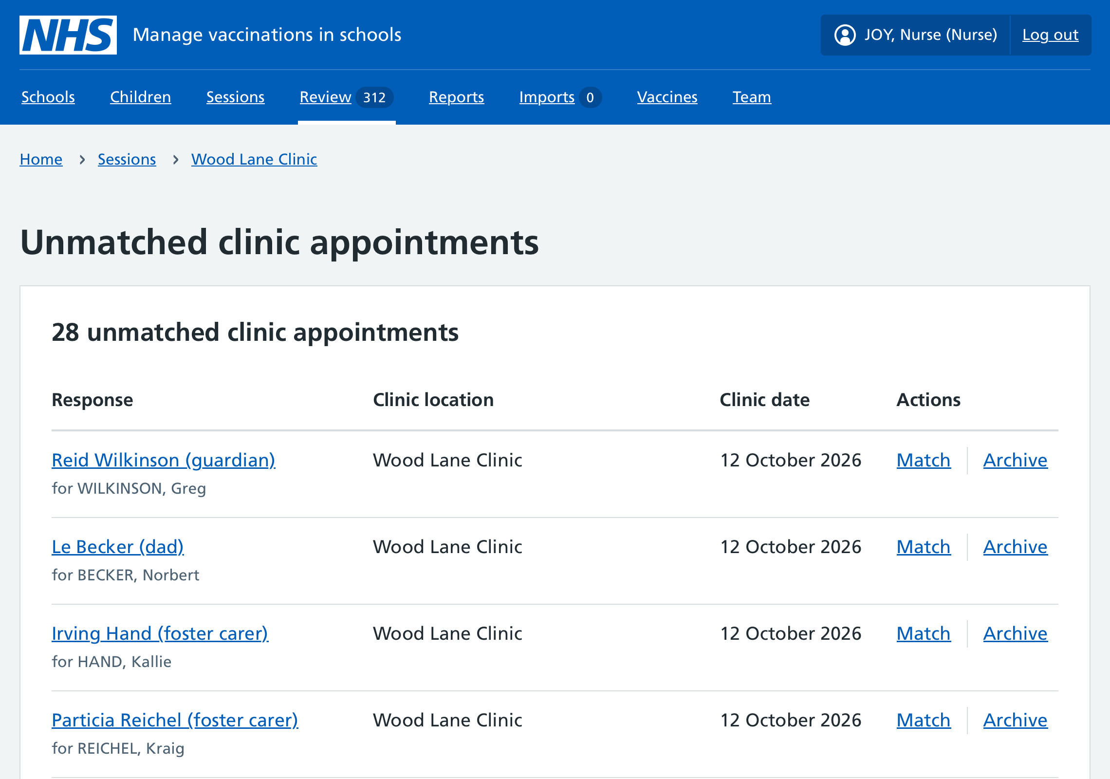Open Particia Reichel (foster carer) response
The image size is (1110, 779).
click(x=175, y=720)
